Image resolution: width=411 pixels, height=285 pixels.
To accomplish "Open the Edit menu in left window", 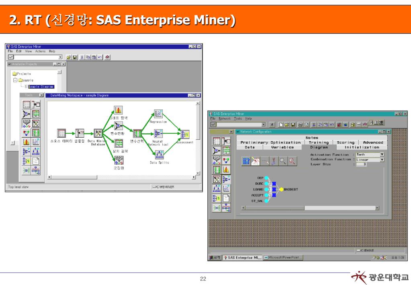I will click(x=19, y=51).
